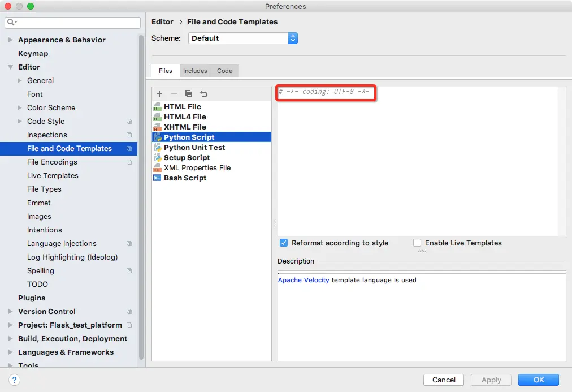Expand the General subsection
Viewport: 572px width, 392px height.
coord(20,81)
